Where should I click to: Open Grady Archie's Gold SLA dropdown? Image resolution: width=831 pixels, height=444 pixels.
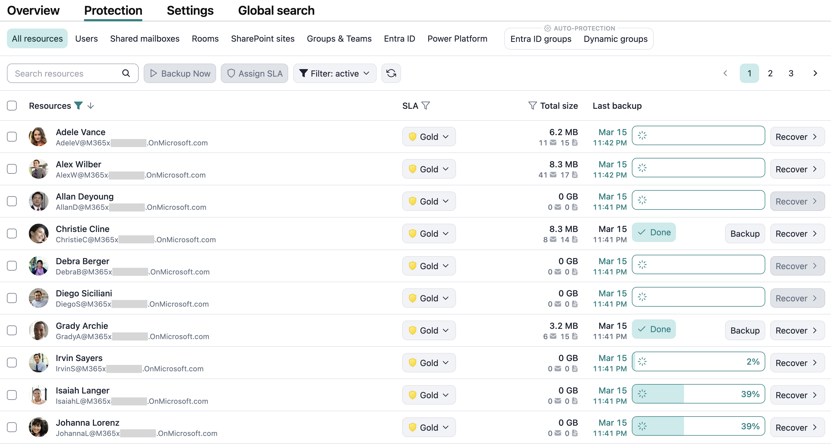[429, 330]
